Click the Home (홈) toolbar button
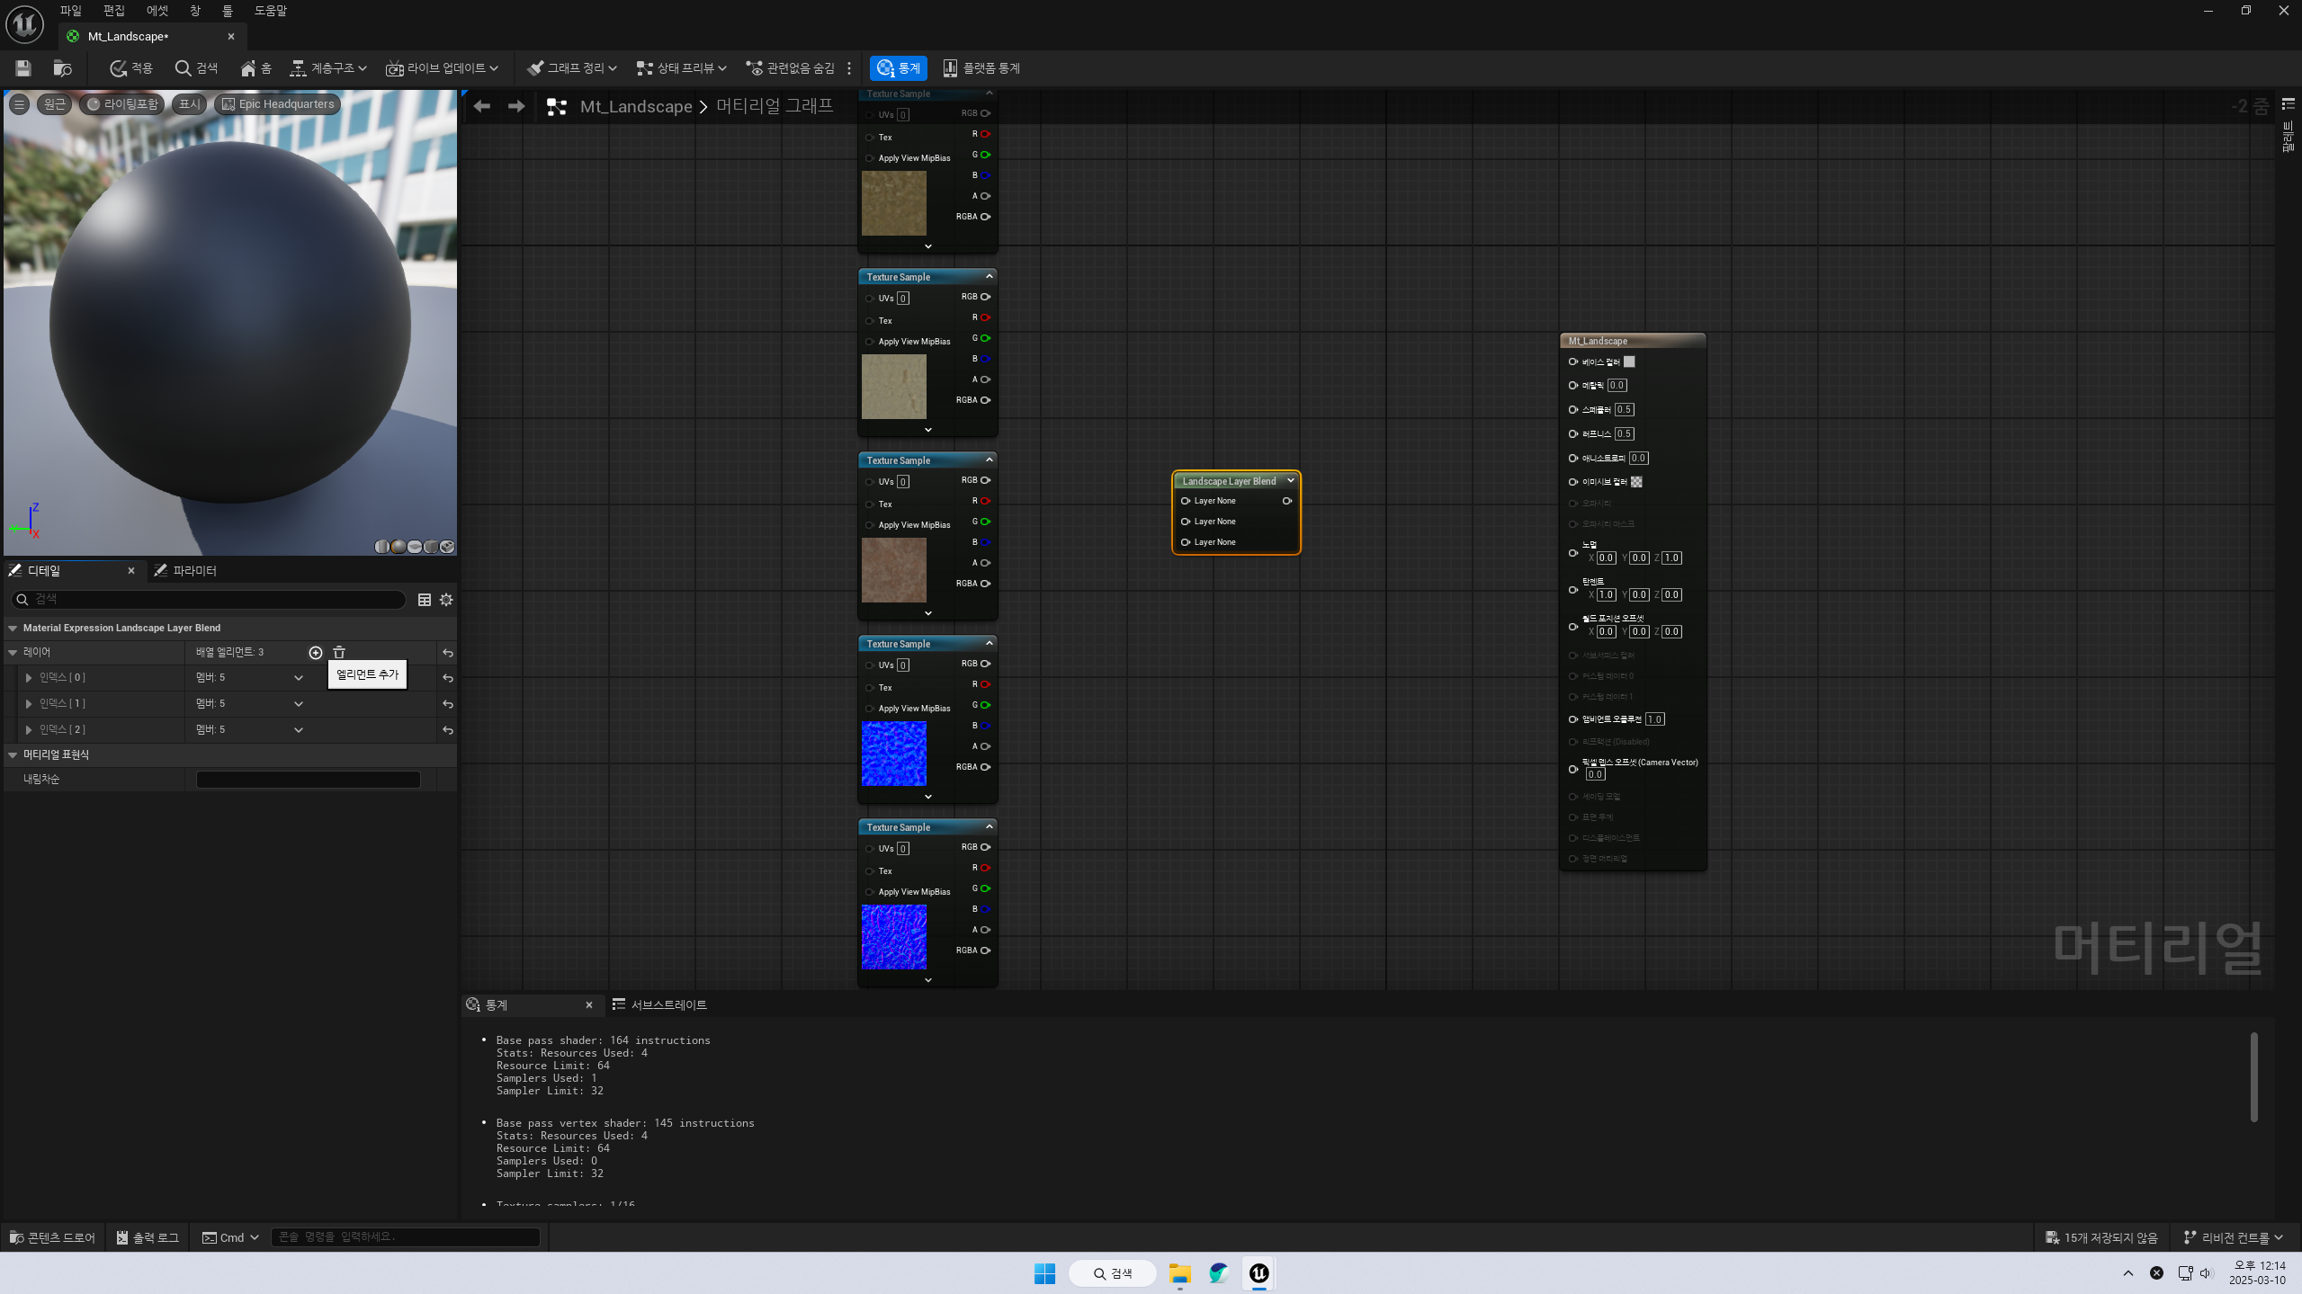The image size is (2302, 1294). point(255,68)
